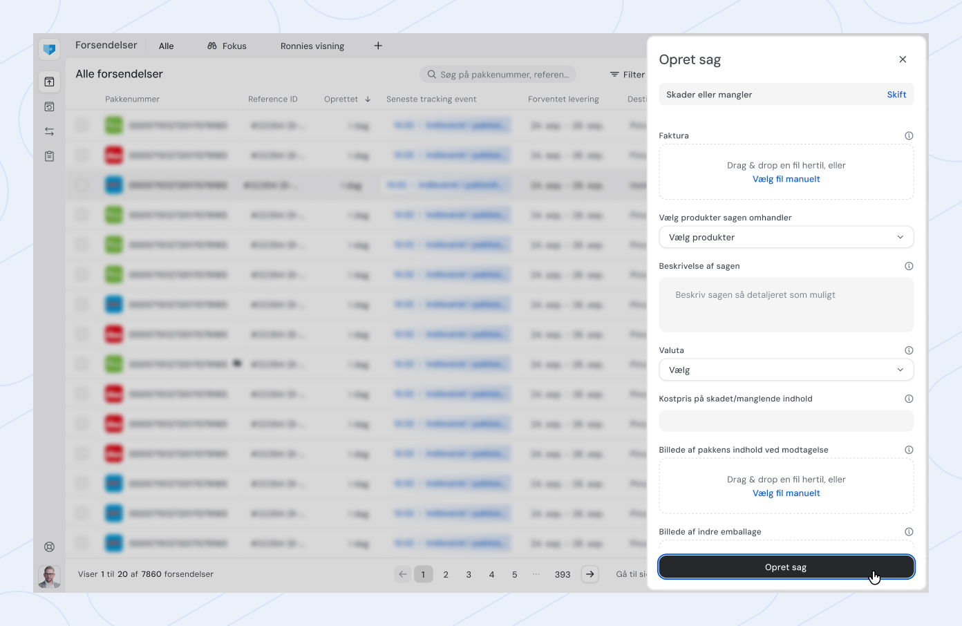This screenshot has width=962, height=626.
Task: Go to last page 393
Action: point(563,574)
